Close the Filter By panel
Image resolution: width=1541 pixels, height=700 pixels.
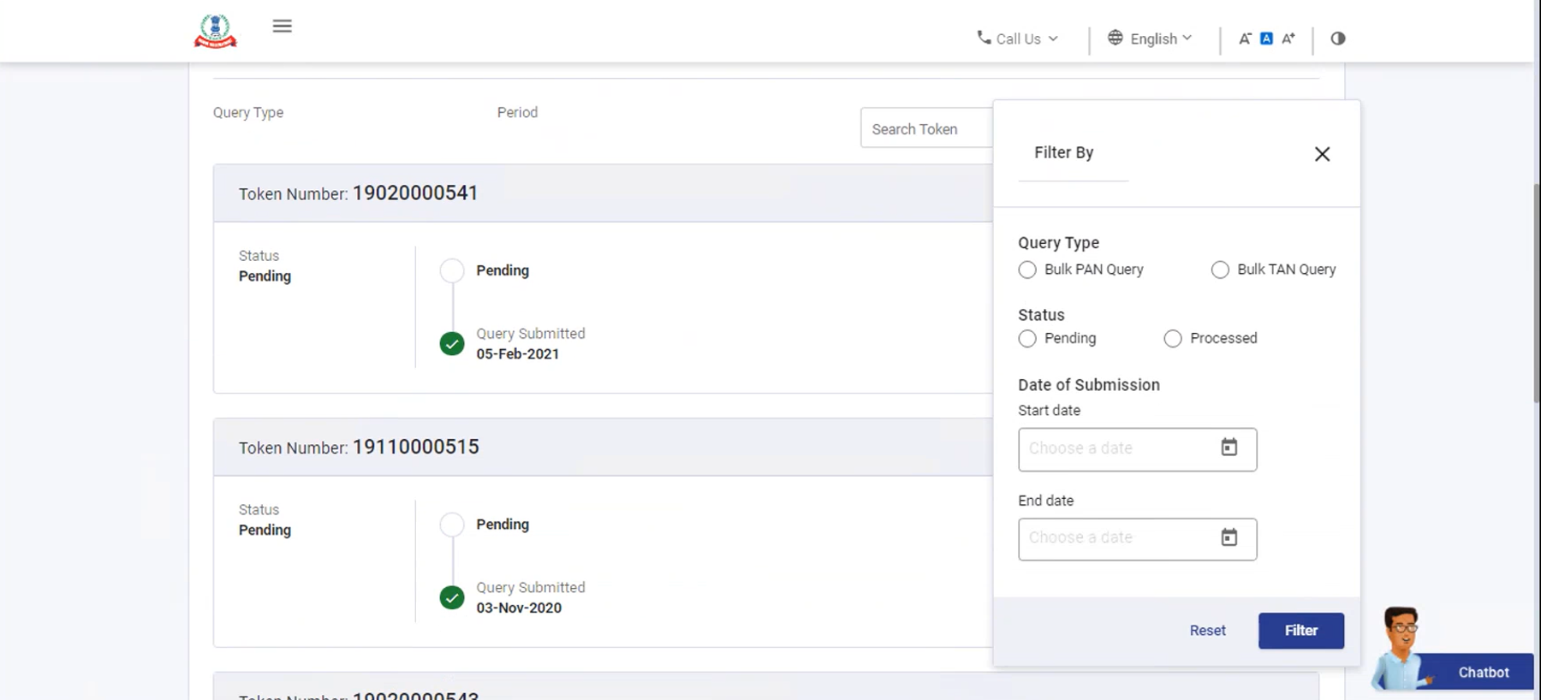[1322, 154]
